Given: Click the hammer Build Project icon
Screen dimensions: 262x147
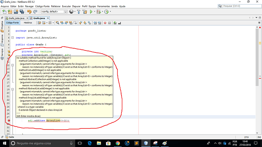Looking at the screenshot, I should pyautogui.click(x=79, y=11).
